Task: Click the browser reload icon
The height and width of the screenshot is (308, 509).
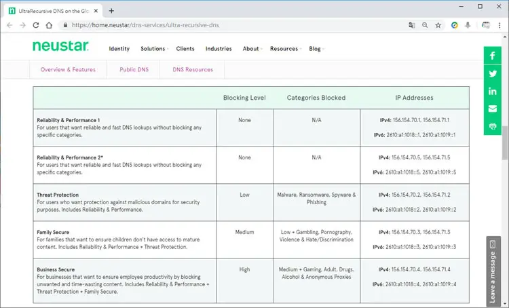Action: tap(36, 25)
